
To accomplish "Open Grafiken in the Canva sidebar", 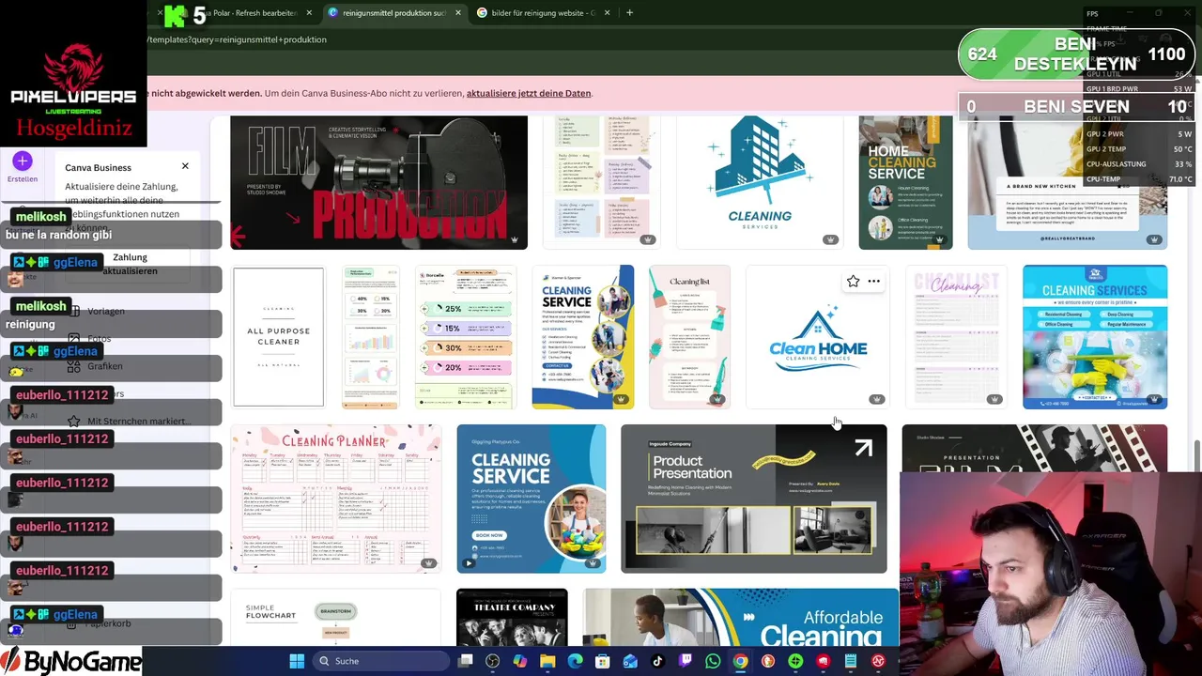I will [105, 366].
